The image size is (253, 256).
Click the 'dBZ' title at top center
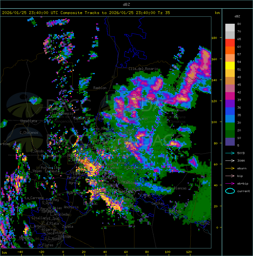pos(126,5)
